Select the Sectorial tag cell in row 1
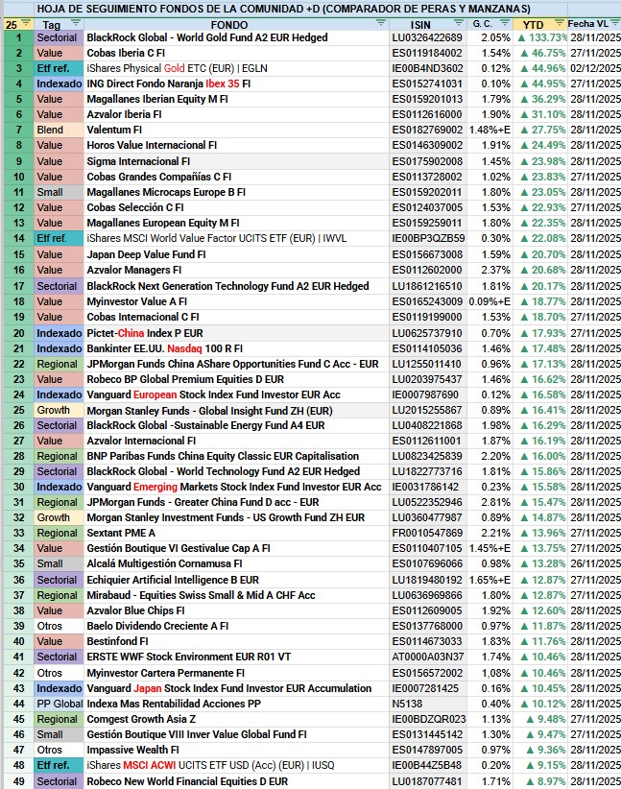Screen dimensions: 621x789 pyautogui.click(x=56, y=37)
